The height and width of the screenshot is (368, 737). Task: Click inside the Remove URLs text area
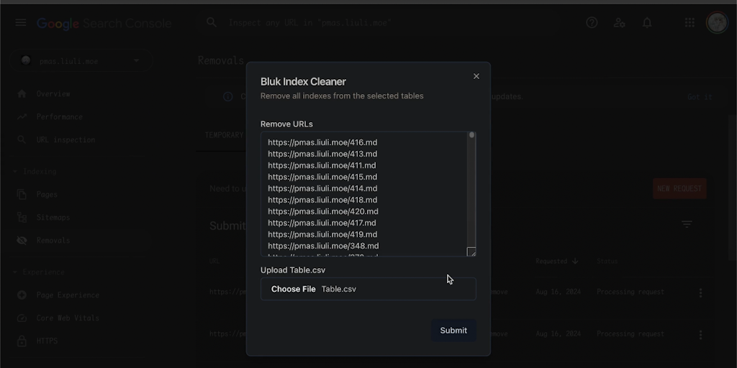click(x=363, y=194)
